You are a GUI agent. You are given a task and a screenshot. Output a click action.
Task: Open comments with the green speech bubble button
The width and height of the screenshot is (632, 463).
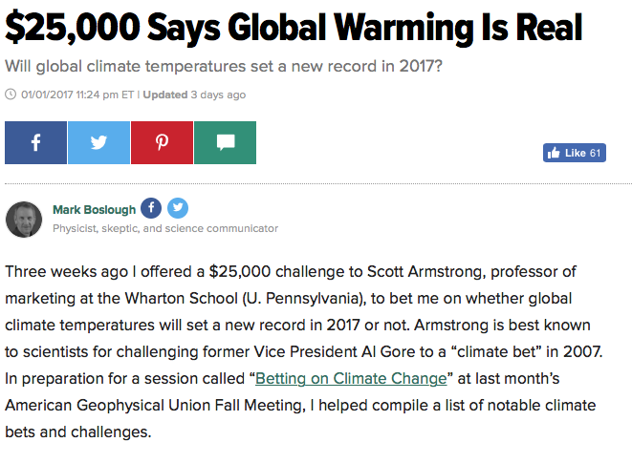(225, 142)
